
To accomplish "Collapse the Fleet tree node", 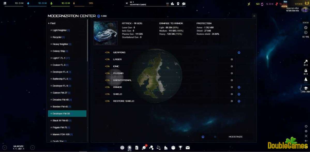I will [49, 23].
